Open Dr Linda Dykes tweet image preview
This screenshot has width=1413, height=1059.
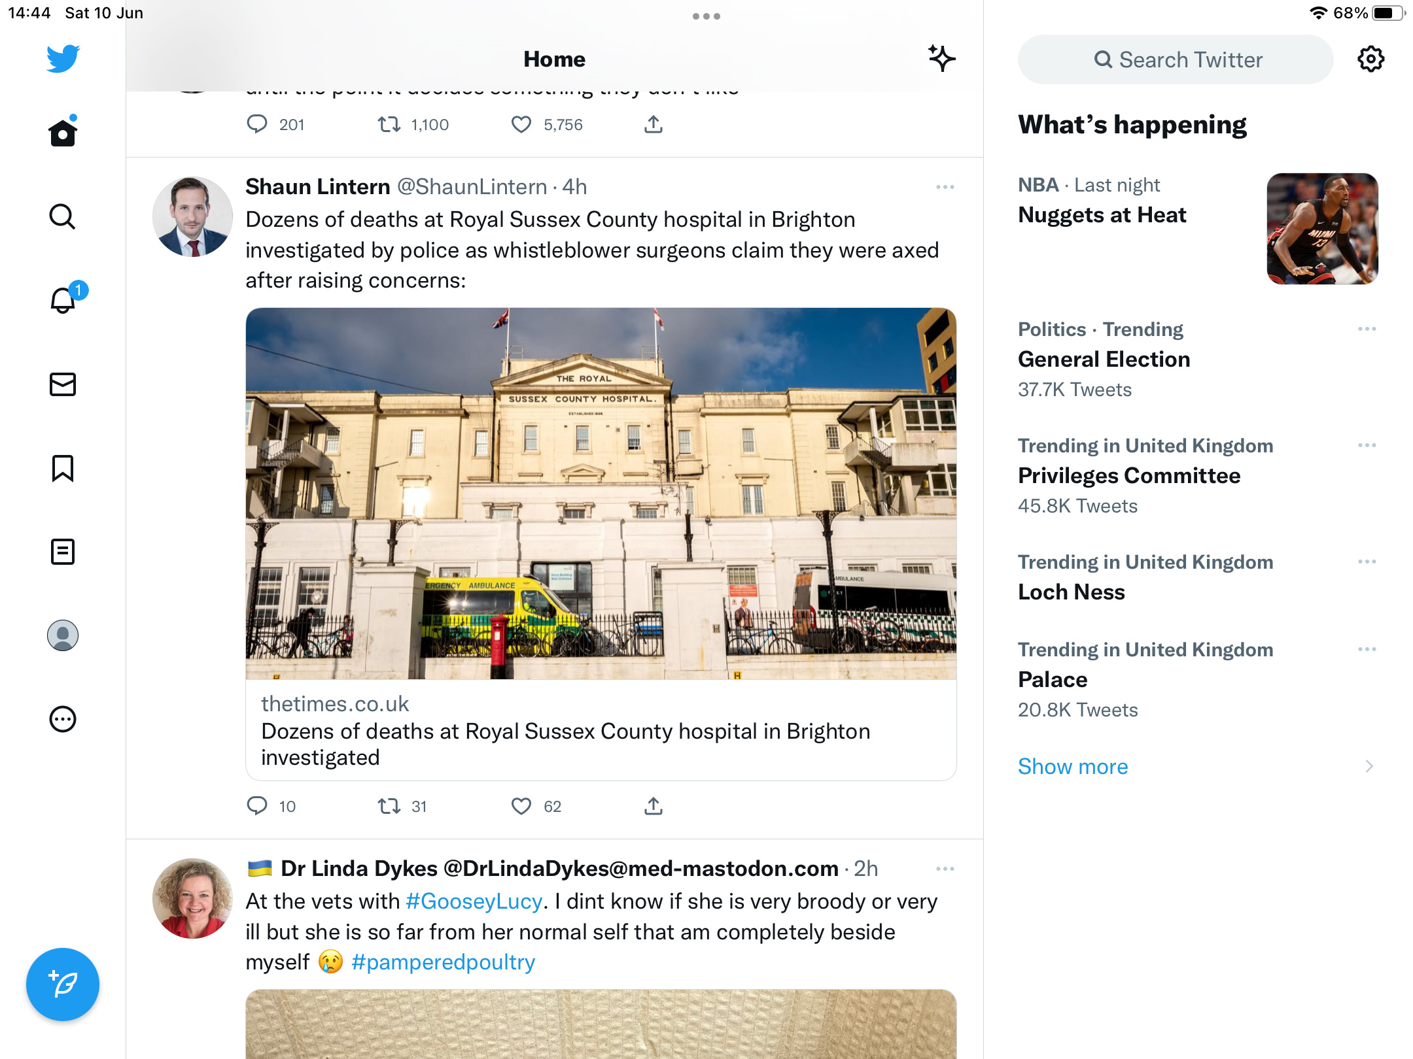pyautogui.click(x=601, y=1024)
